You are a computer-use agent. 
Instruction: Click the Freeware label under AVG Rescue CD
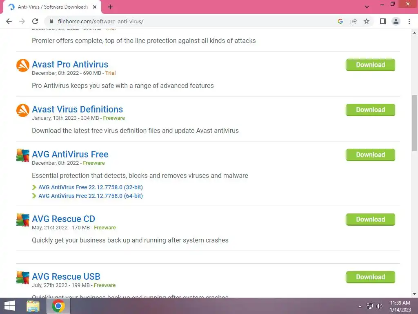[105, 228]
